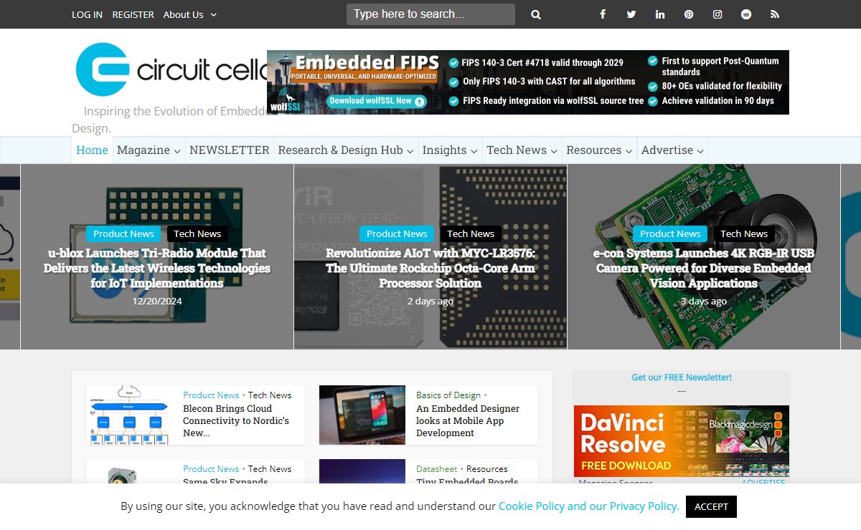Open the LinkedIn social icon

(x=660, y=14)
